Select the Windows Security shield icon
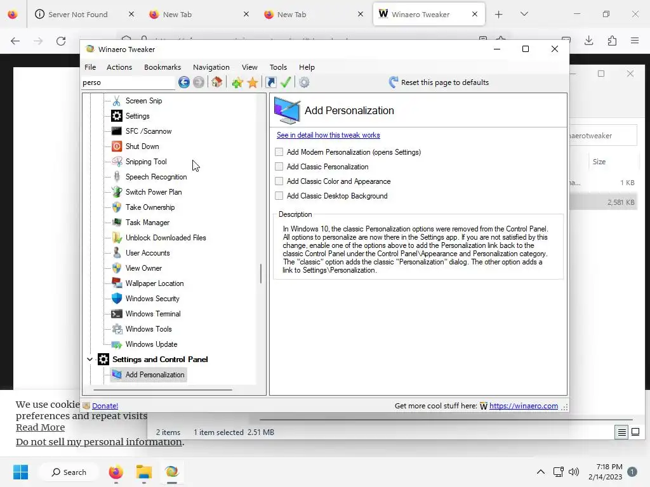This screenshot has width=650, height=487. (117, 299)
